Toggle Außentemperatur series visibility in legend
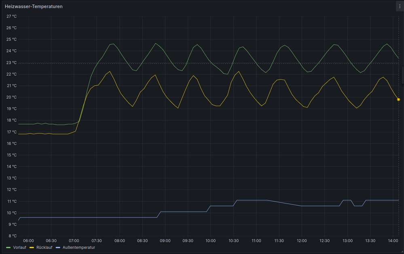This screenshot has height=254, width=404. tap(79, 247)
